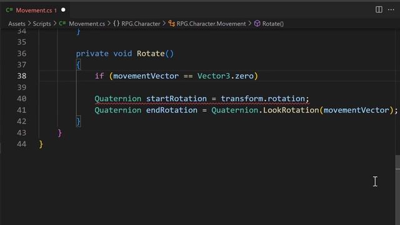The height and width of the screenshot is (225, 400).
Task: Click the pink closing brace on line 43
Action: [x=60, y=133]
